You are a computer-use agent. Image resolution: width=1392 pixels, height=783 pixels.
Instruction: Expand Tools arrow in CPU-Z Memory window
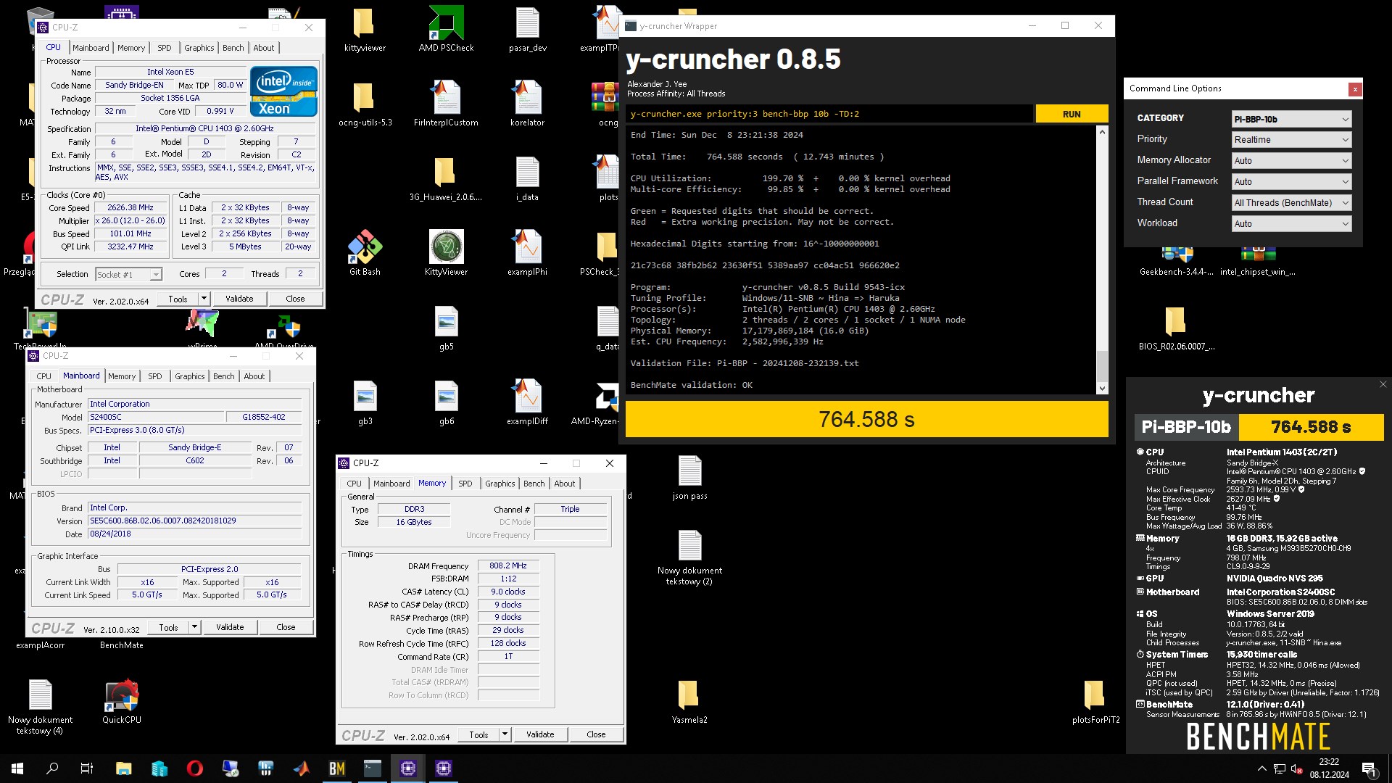[x=505, y=734]
